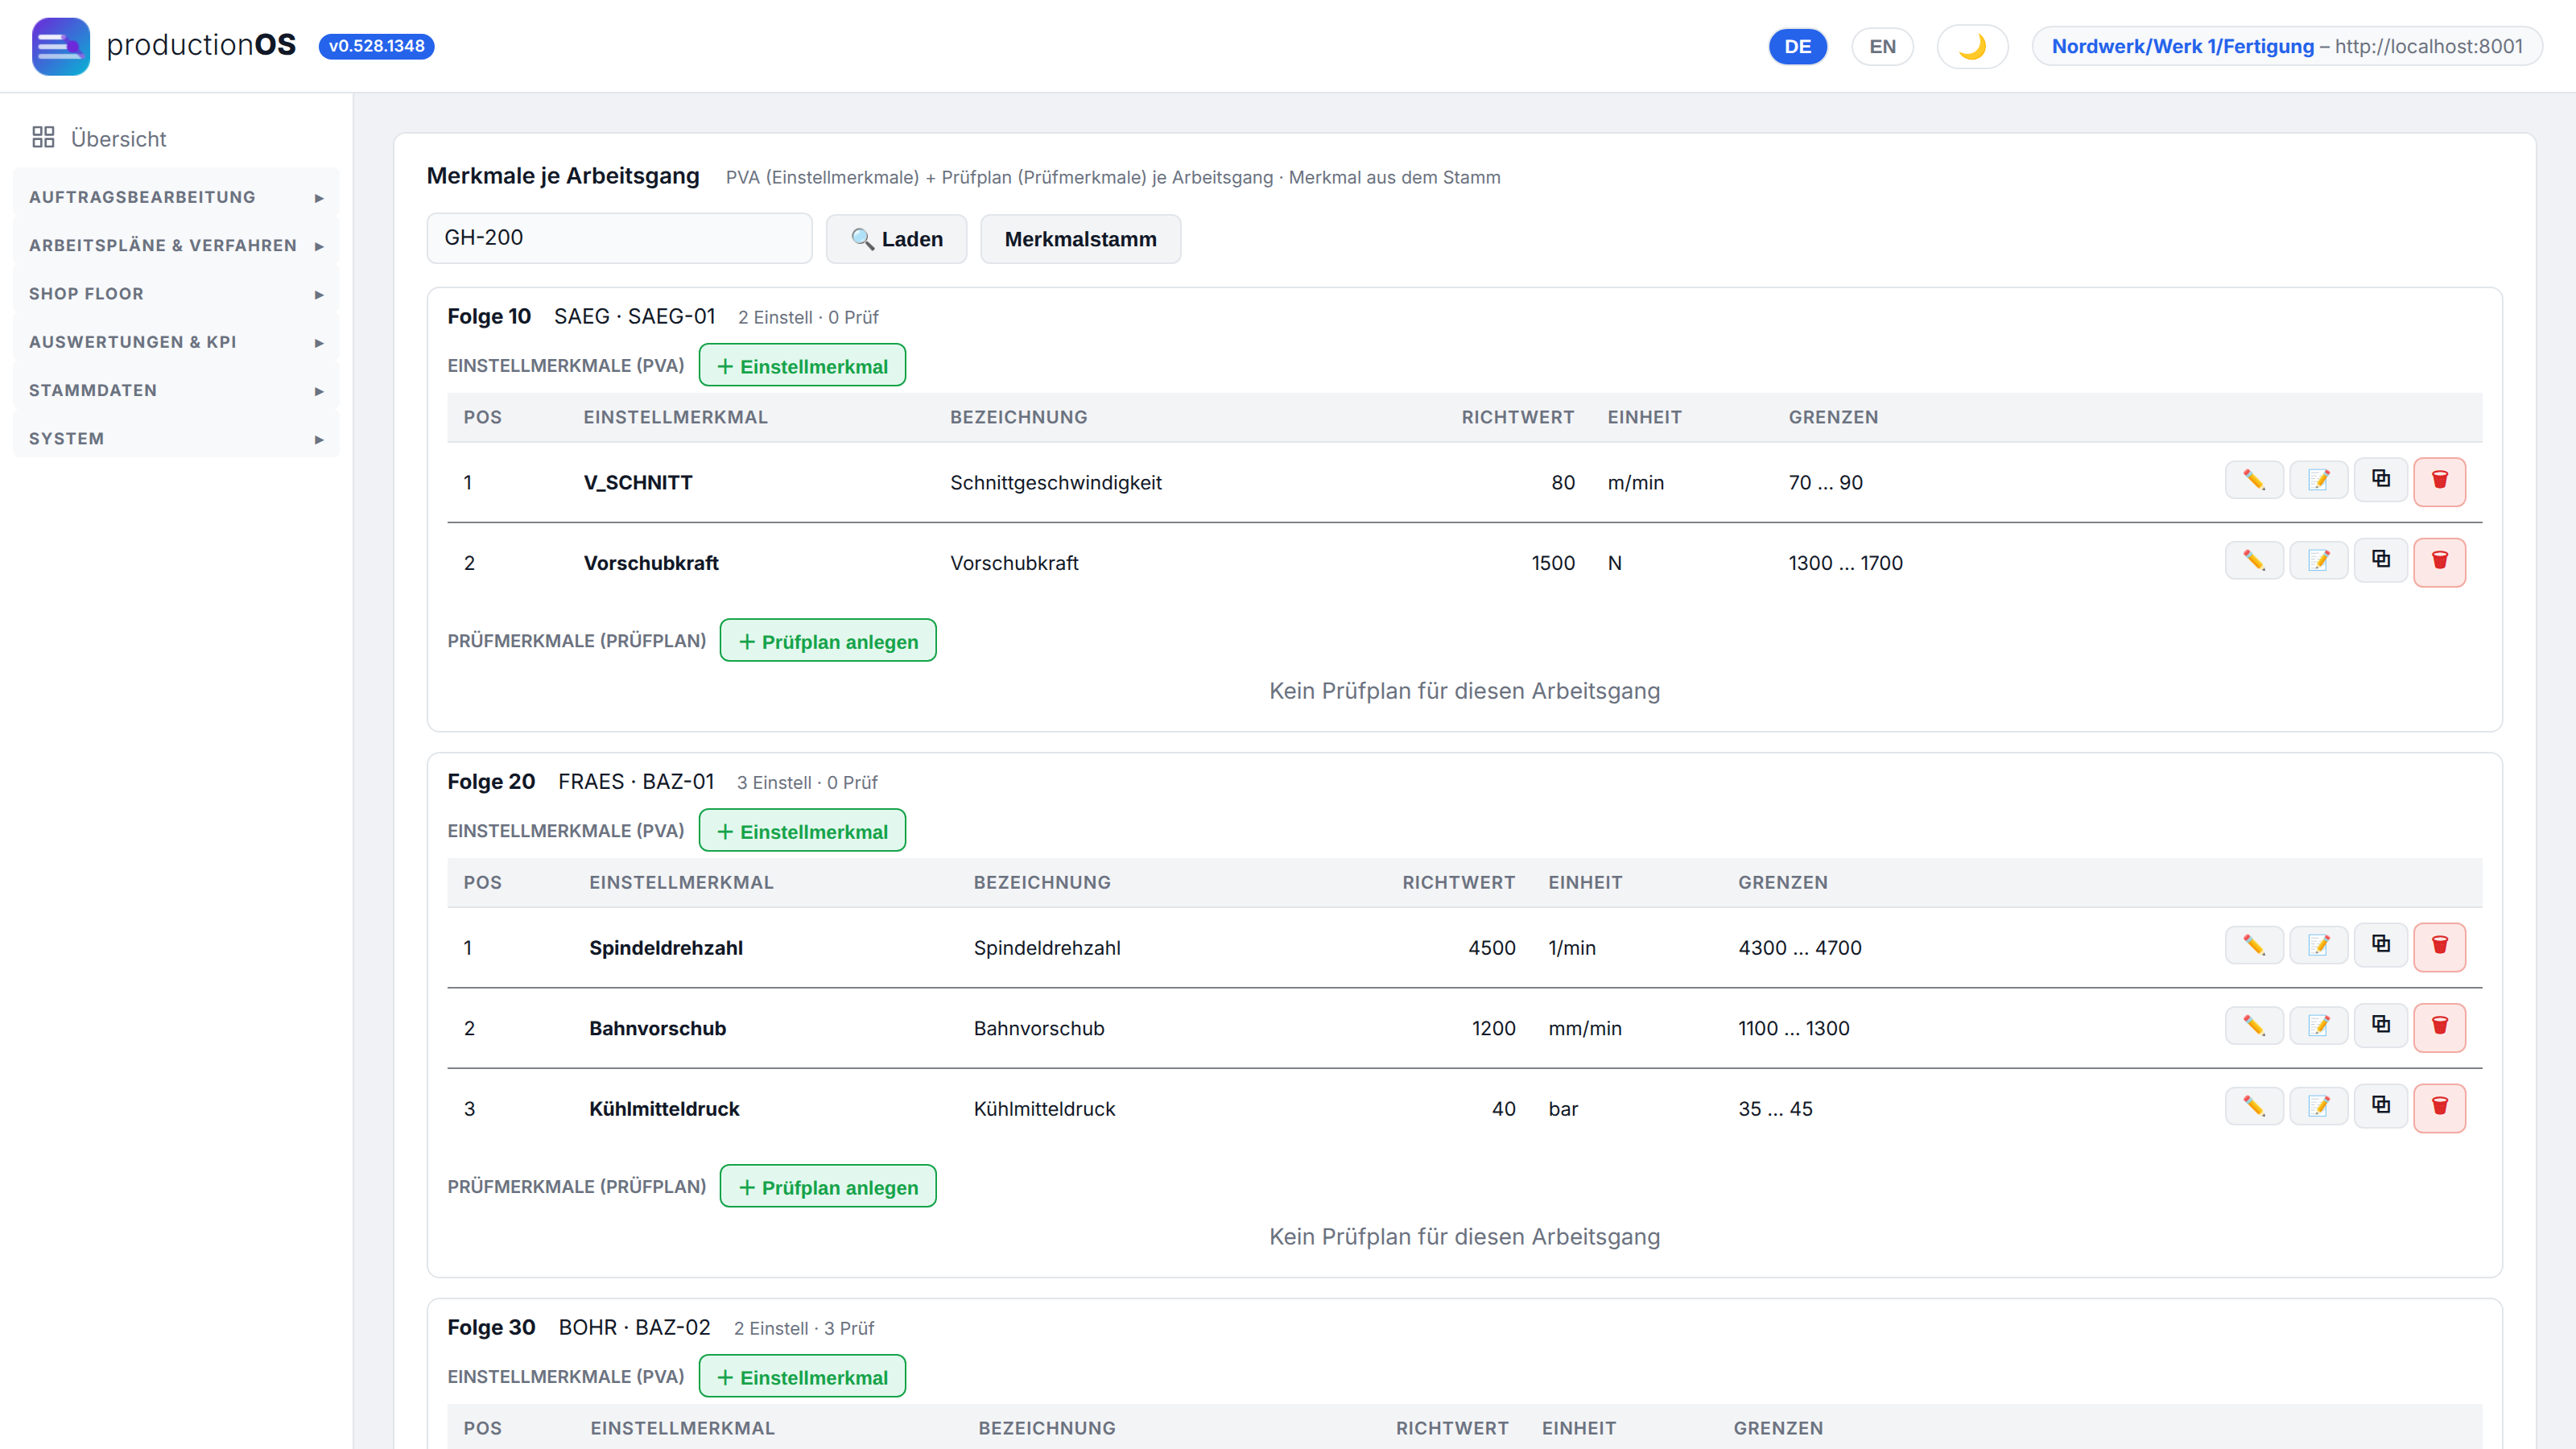
Task: Click the pencil edit icon for V_SCHNITT
Action: click(x=2253, y=481)
